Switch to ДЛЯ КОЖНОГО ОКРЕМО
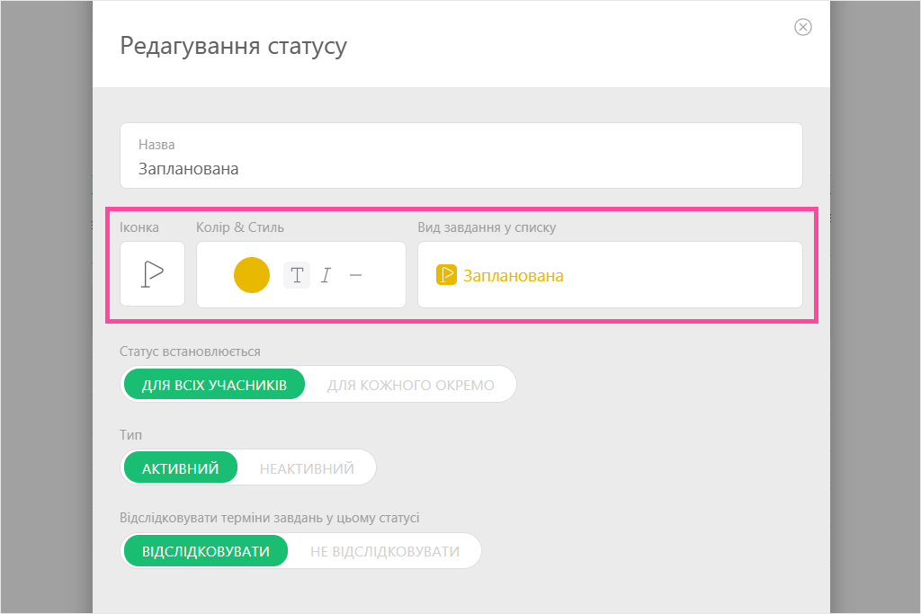Viewport: 921px width, 614px height. point(410,385)
